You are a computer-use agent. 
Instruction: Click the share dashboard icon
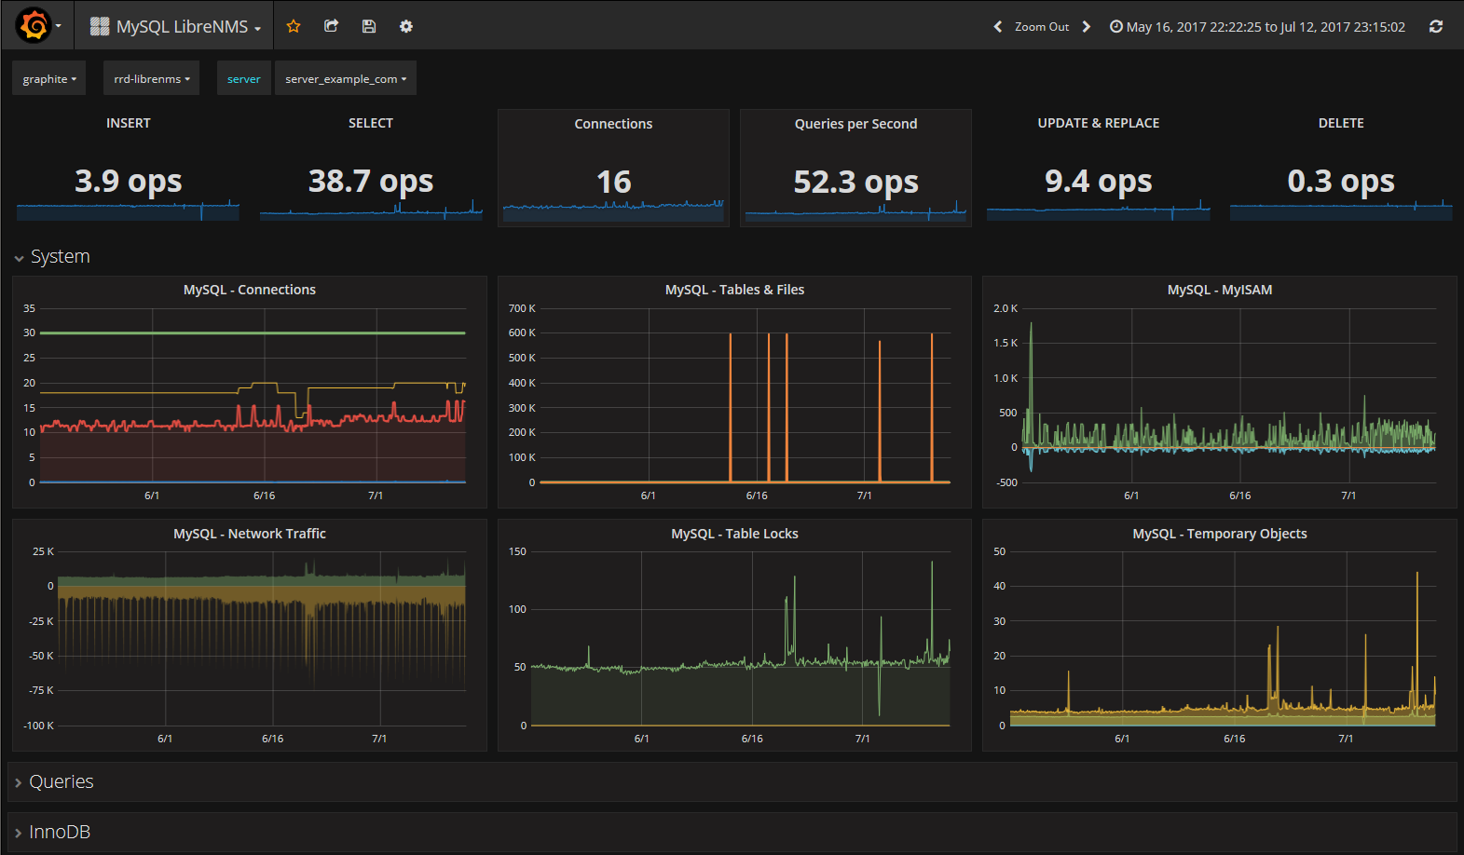pyautogui.click(x=331, y=26)
